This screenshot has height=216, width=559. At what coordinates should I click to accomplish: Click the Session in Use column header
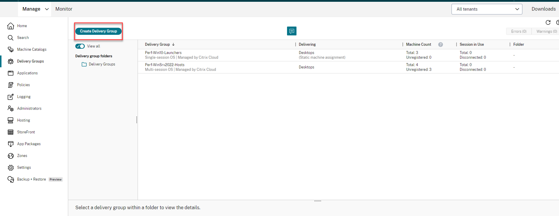472,45
